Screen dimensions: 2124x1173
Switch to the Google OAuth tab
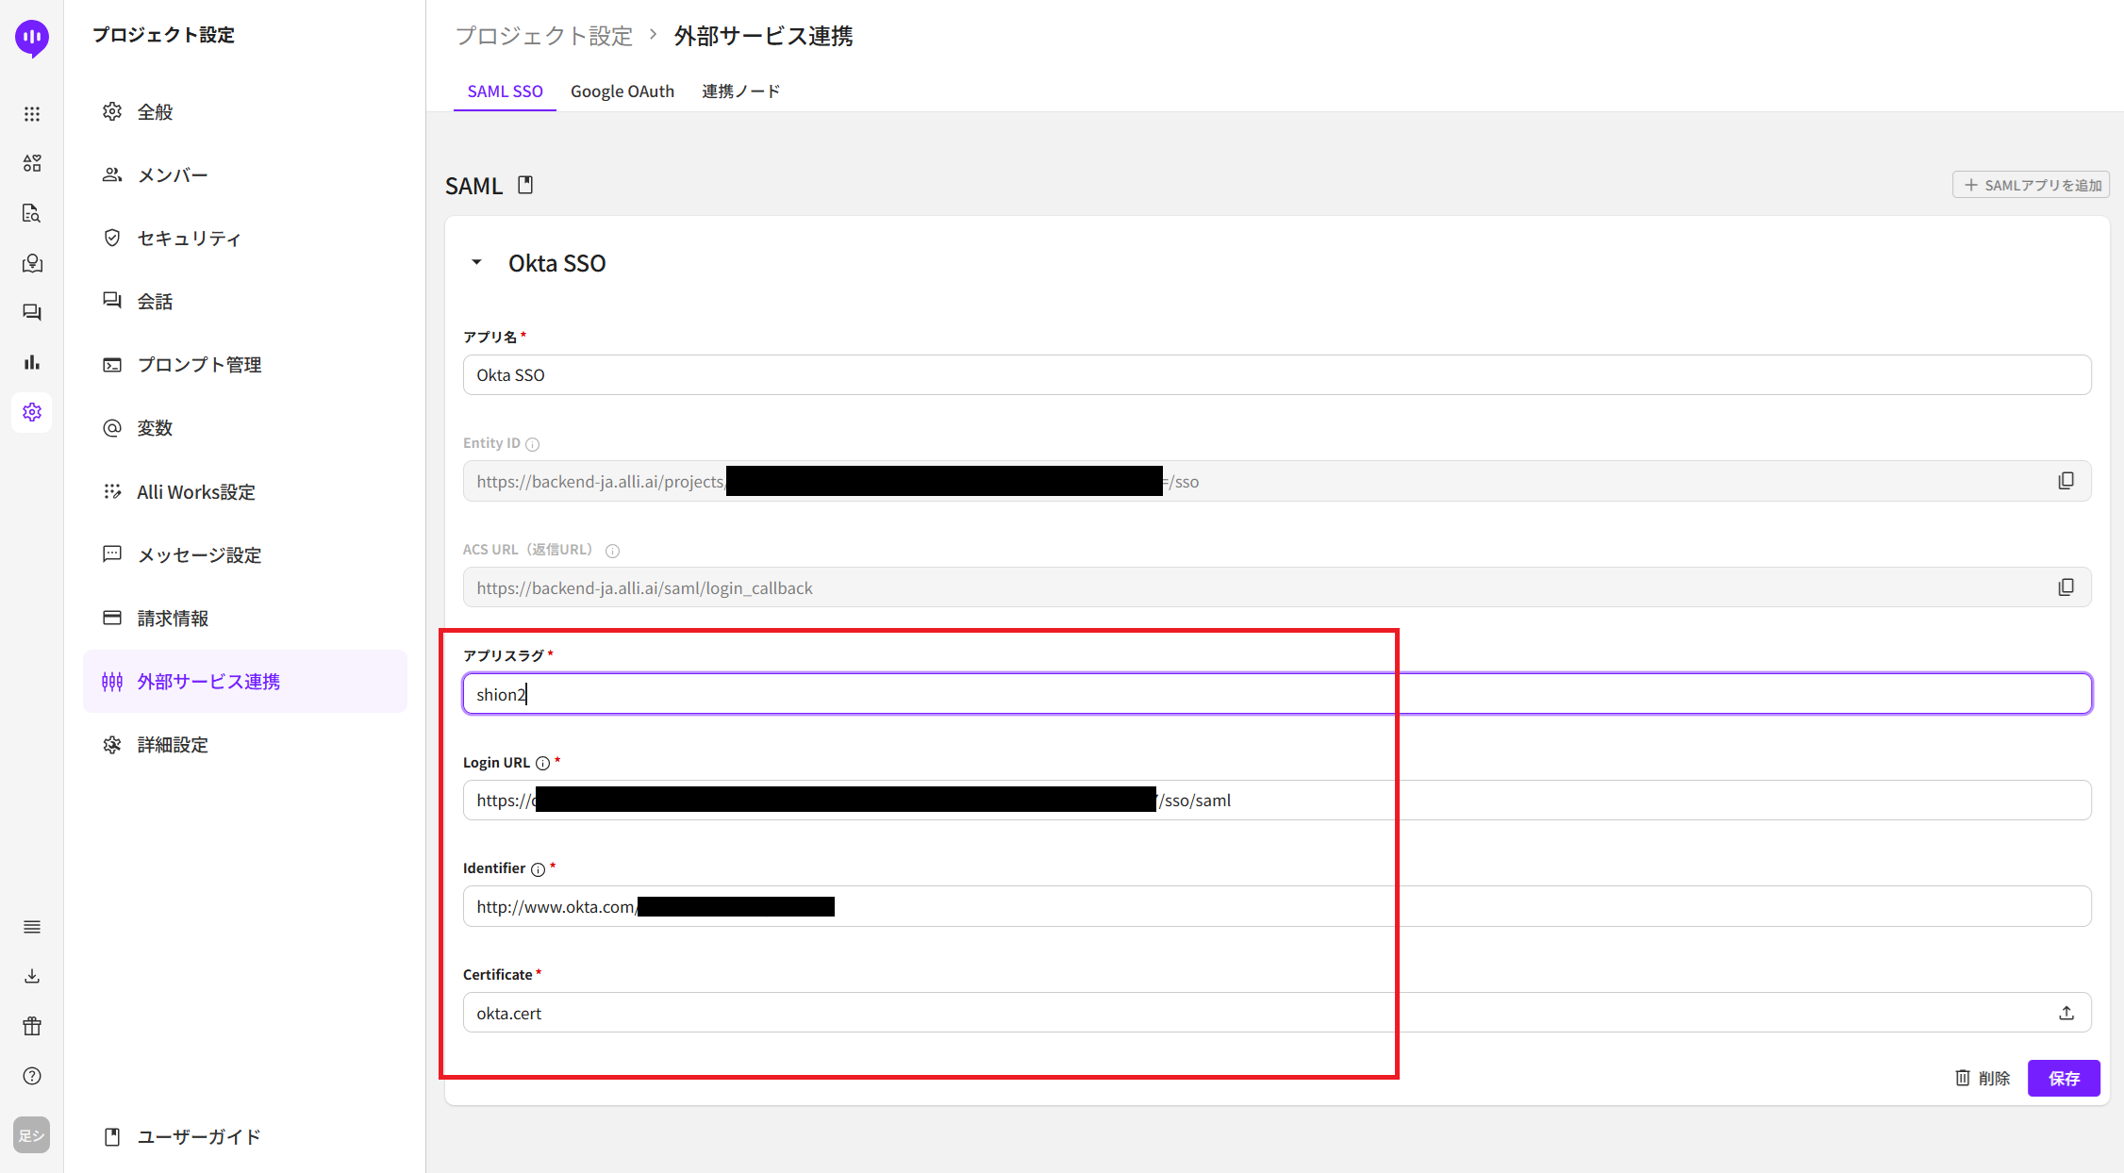coord(622,91)
